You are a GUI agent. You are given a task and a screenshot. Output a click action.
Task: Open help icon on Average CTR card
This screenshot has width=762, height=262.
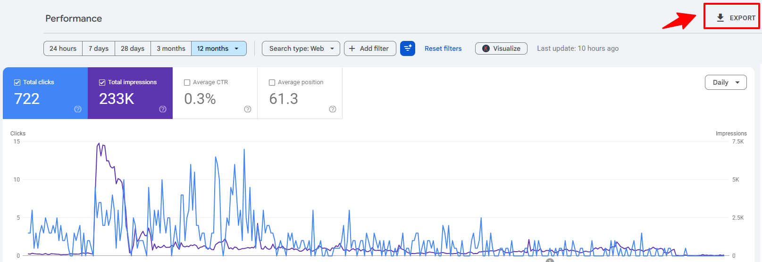(x=248, y=109)
